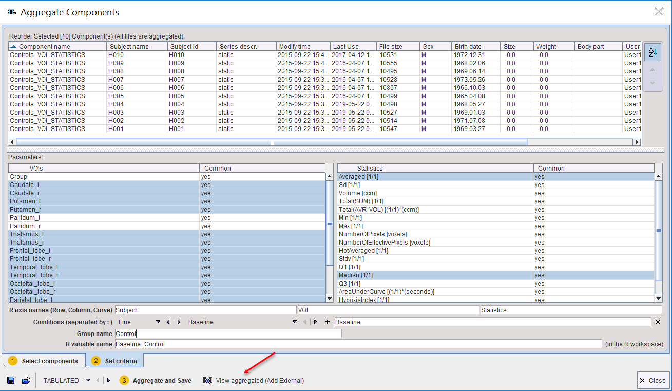The height and width of the screenshot is (391, 672).
Task: Click the File size column header
Action: coord(398,46)
